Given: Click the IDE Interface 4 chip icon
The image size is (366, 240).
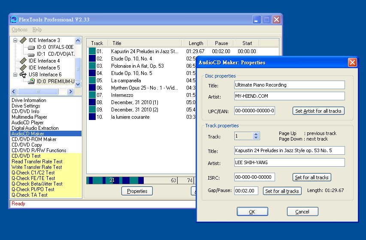Looking at the screenshot, I should click(x=23, y=61).
